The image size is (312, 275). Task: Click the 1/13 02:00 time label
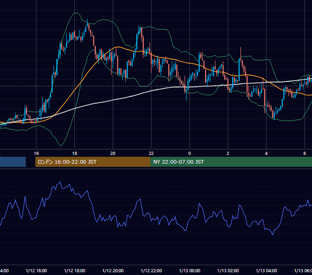pos(228,270)
